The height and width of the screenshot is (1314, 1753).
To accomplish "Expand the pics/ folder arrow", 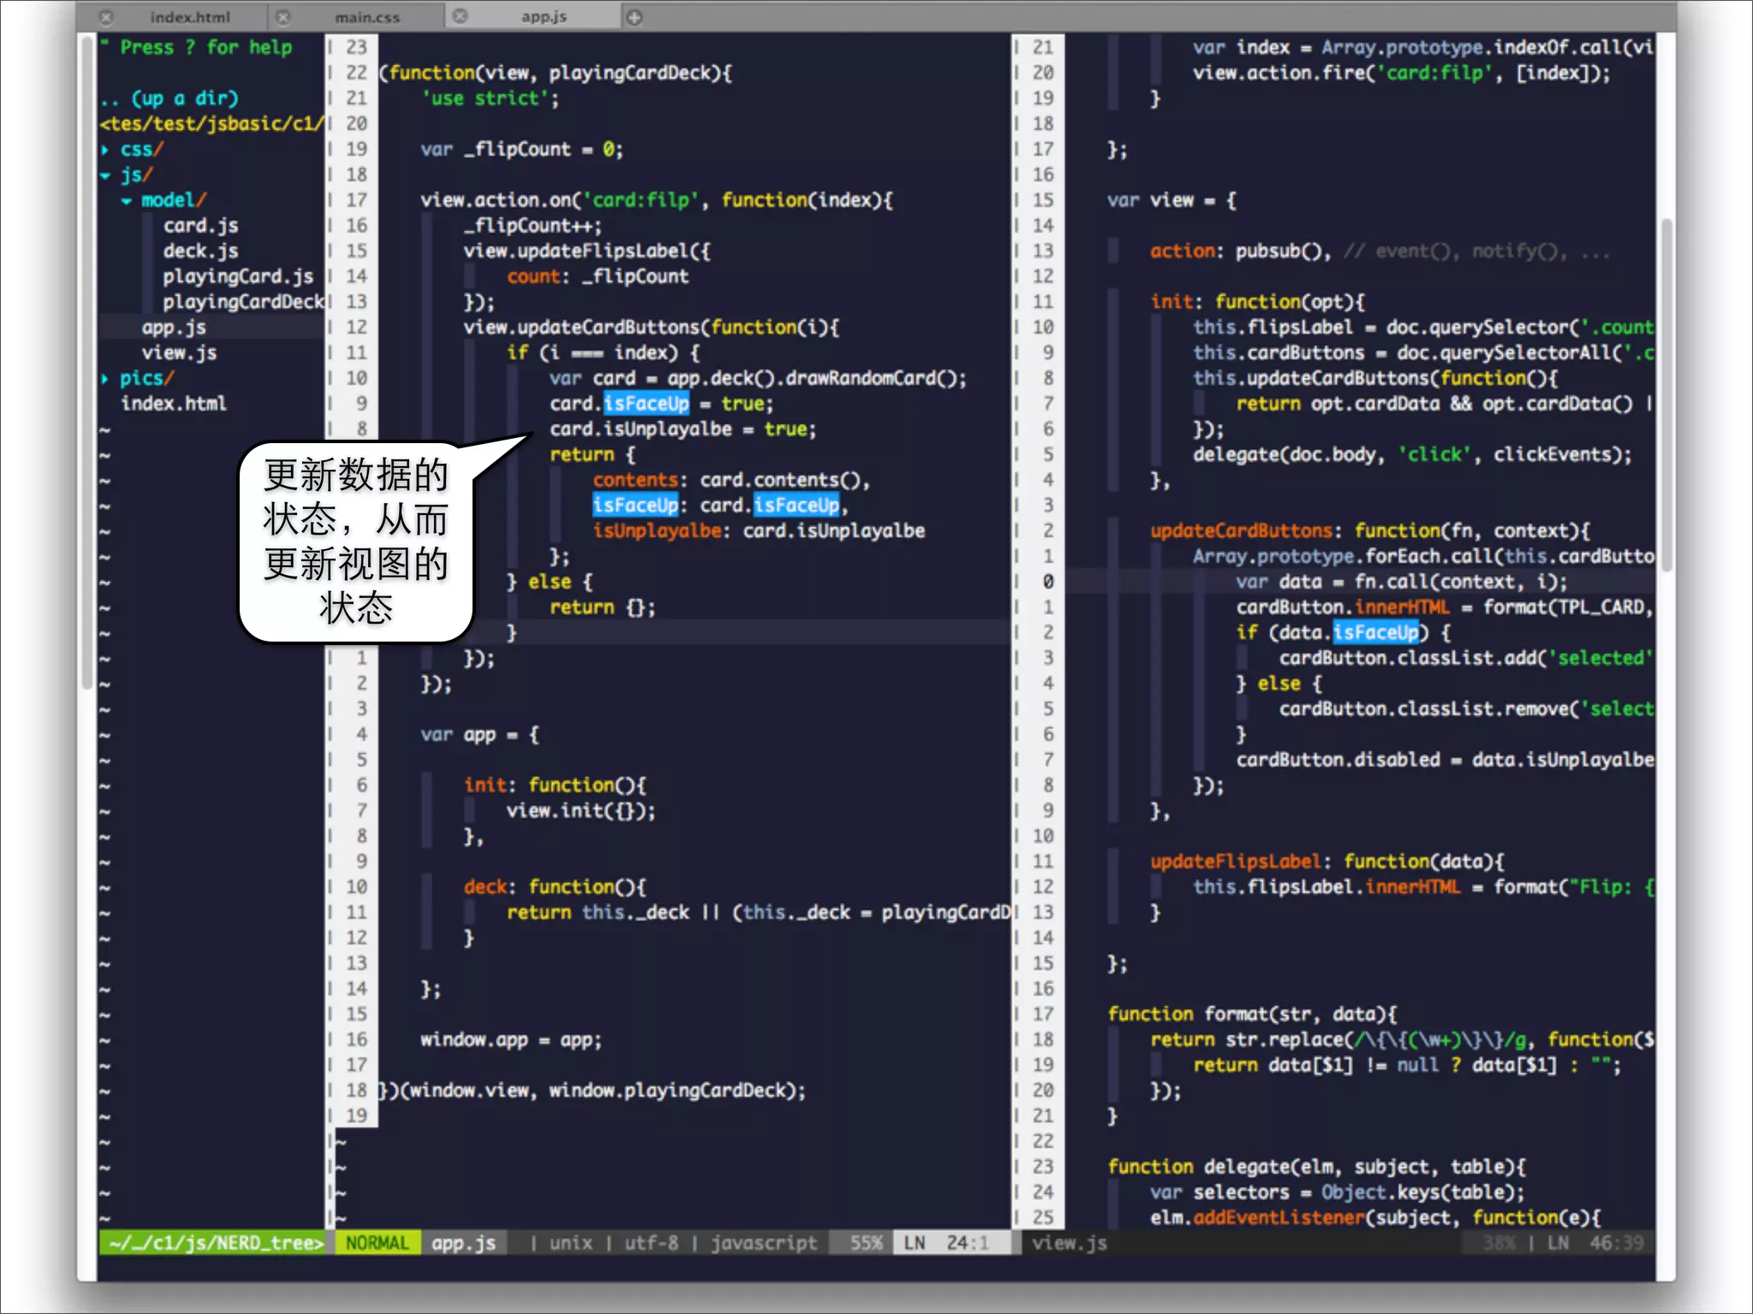I will coord(105,379).
